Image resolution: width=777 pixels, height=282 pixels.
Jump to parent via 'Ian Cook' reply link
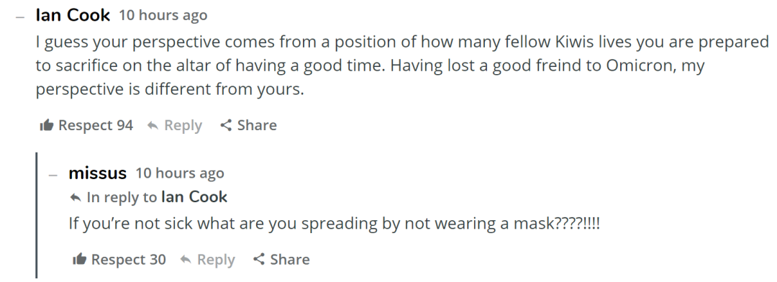(x=194, y=197)
